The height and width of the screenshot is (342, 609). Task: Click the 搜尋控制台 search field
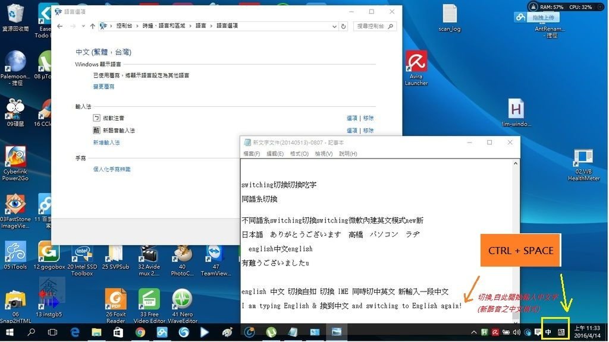coord(375,26)
